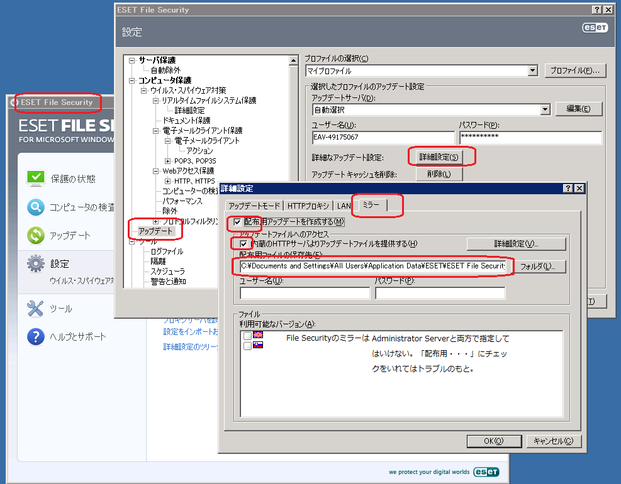Switch to the アップデートモード tab

point(253,206)
